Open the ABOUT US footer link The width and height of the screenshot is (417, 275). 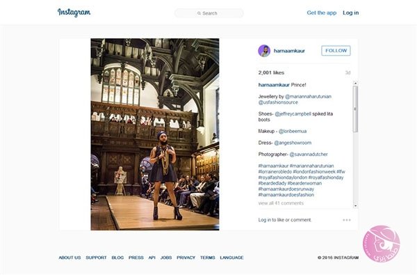point(69,258)
